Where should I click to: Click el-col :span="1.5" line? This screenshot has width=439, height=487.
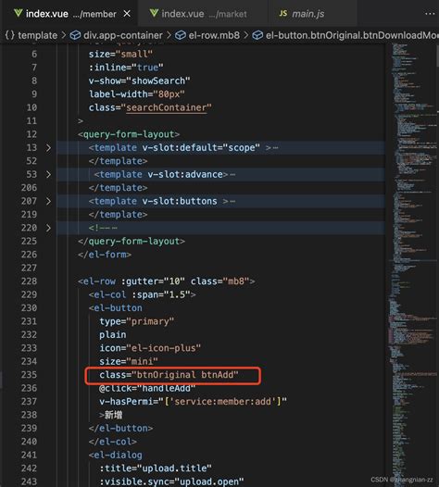click(x=143, y=294)
